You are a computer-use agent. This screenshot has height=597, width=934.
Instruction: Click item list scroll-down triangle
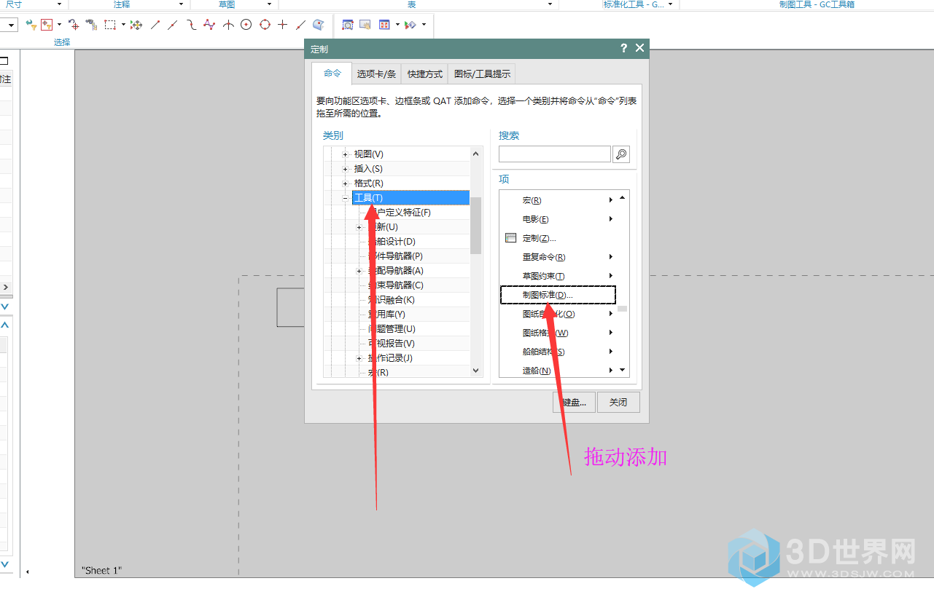point(622,370)
